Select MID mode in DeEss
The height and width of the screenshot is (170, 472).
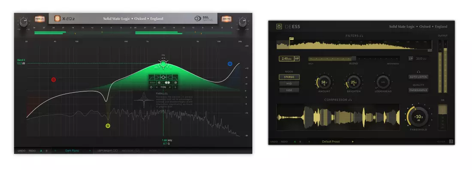click(289, 83)
